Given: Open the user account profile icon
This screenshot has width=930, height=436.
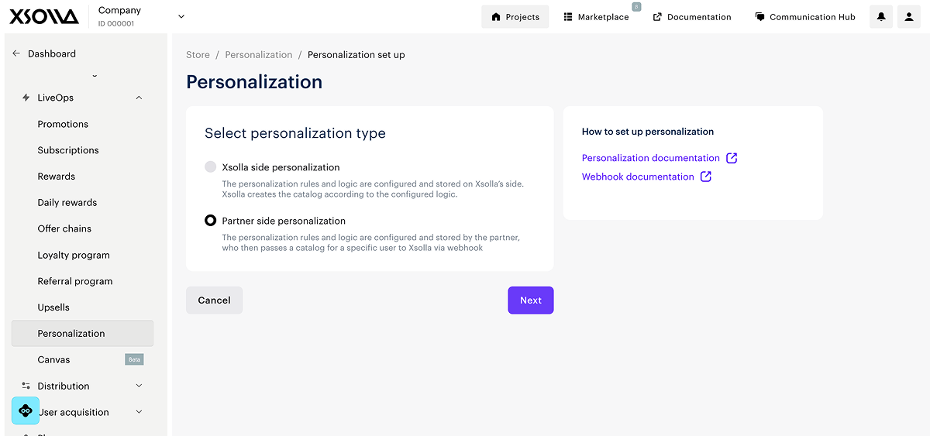Looking at the screenshot, I should tap(909, 17).
